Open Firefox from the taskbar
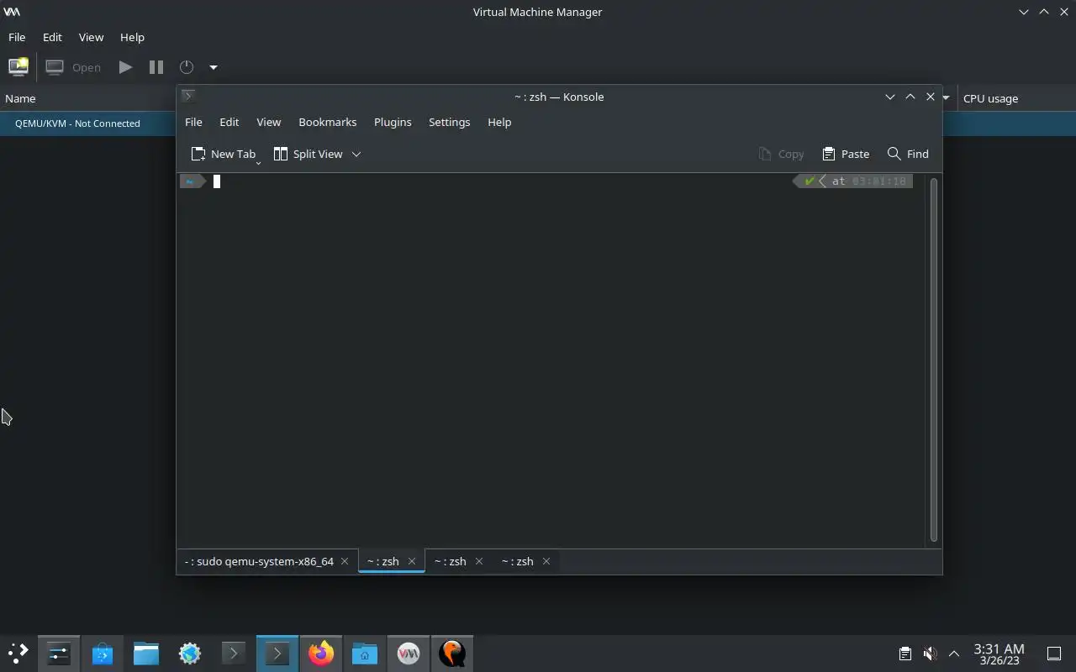Image resolution: width=1076 pixels, height=672 pixels. 321,653
